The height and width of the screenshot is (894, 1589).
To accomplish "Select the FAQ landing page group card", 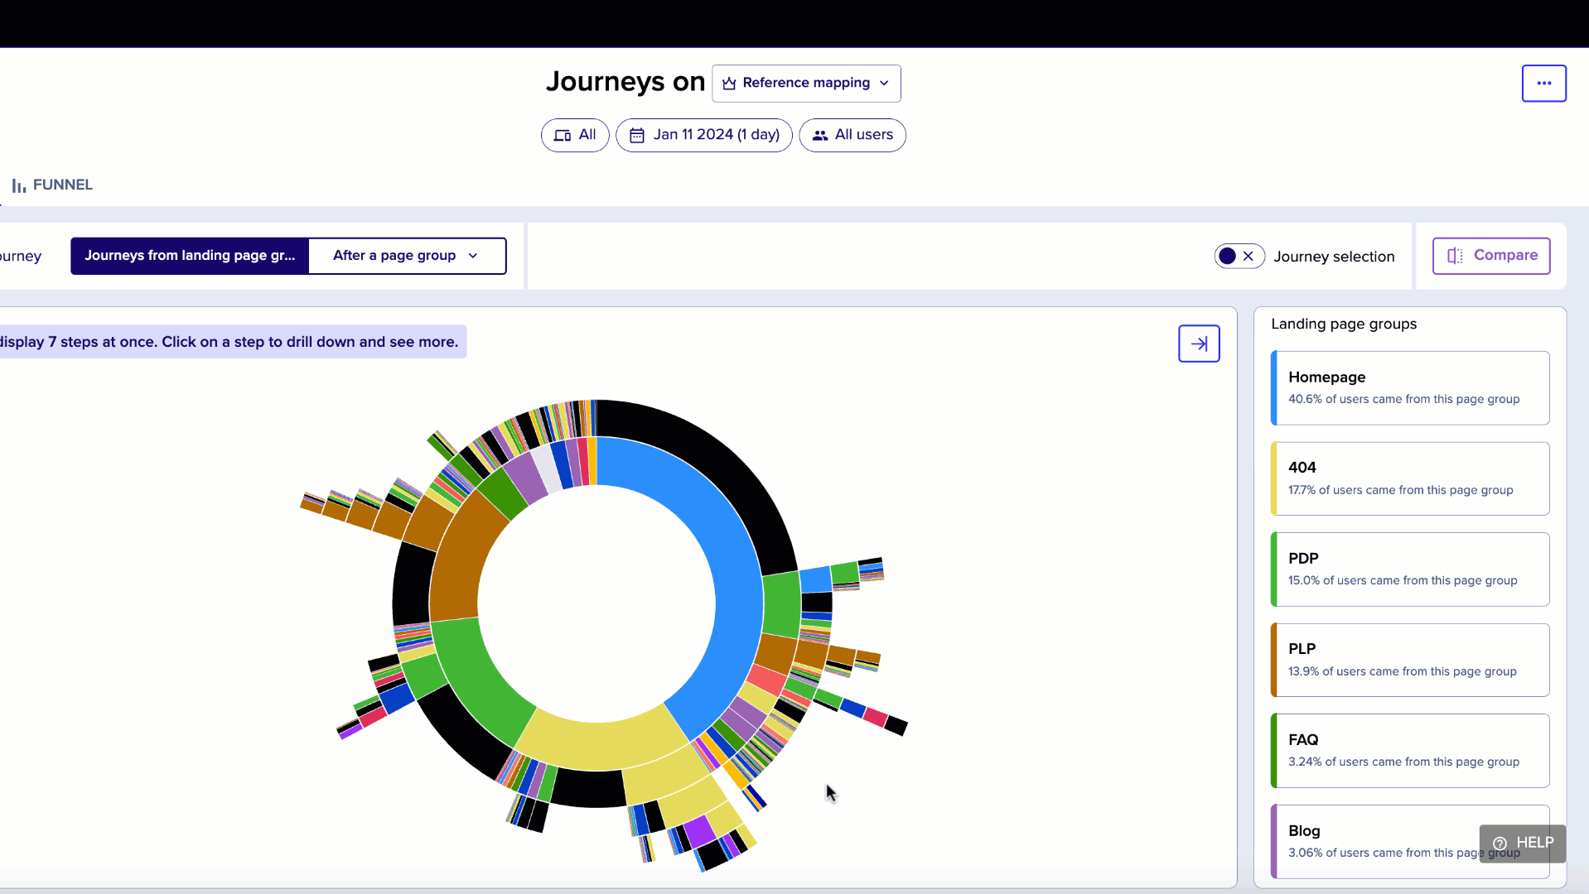I will [x=1410, y=751].
